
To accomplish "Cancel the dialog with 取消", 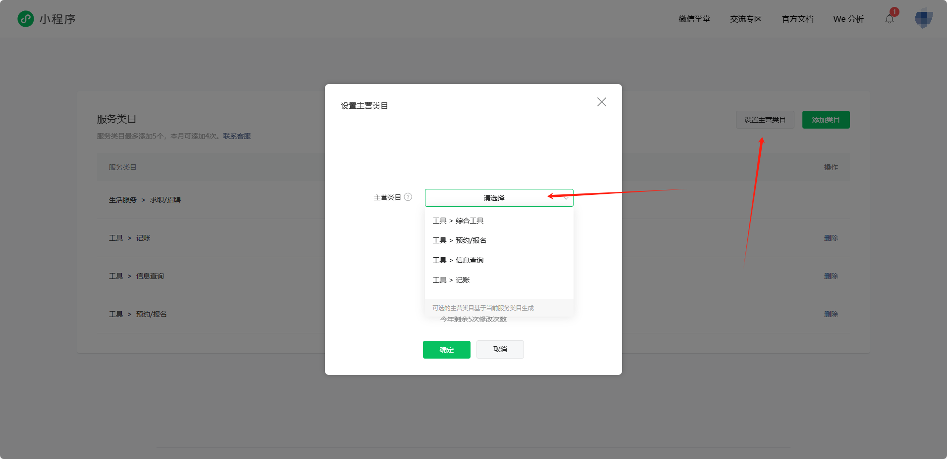I will (x=500, y=350).
